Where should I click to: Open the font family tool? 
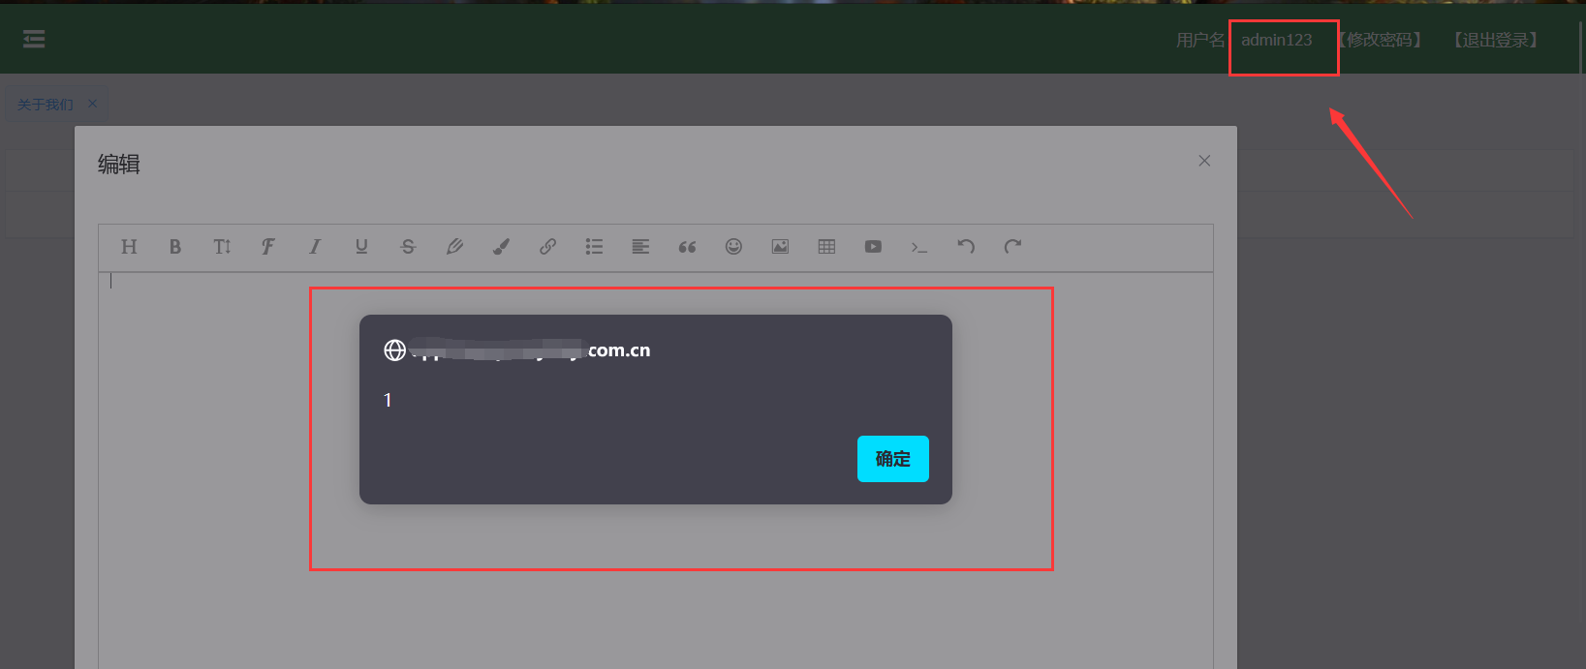pos(268,247)
